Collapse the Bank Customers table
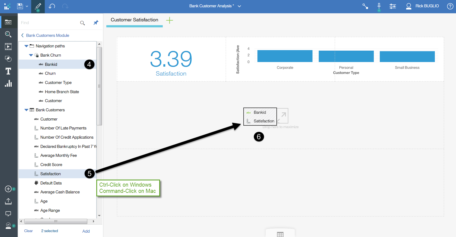The width and height of the screenshot is (456, 237). click(26, 110)
